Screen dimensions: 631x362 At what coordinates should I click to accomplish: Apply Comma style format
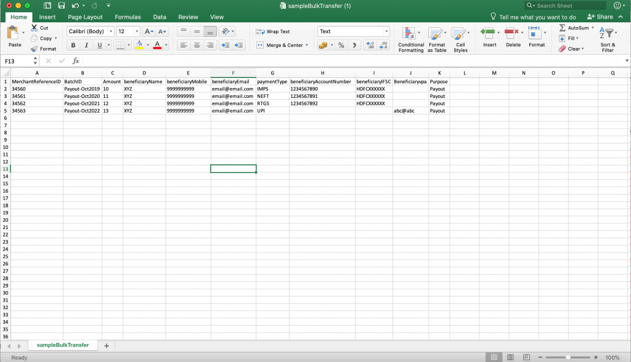tap(354, 45)
